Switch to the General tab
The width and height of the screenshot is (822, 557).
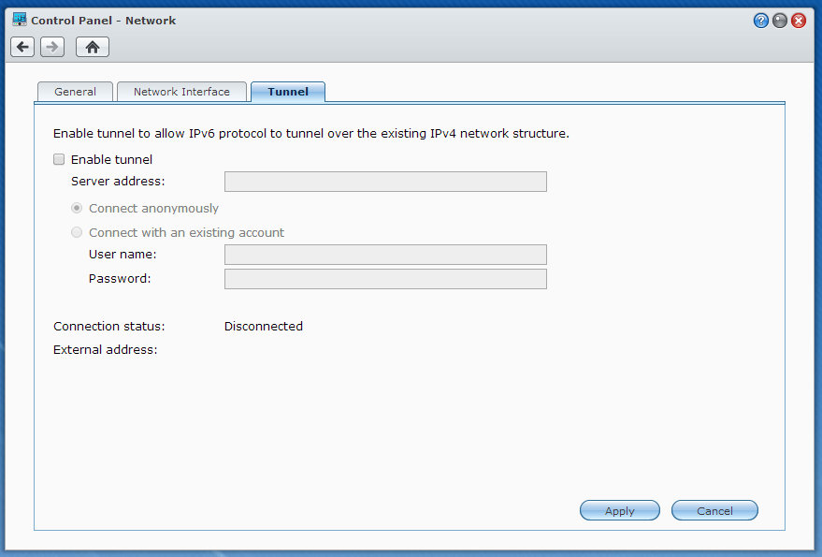(x=75, y=92)
